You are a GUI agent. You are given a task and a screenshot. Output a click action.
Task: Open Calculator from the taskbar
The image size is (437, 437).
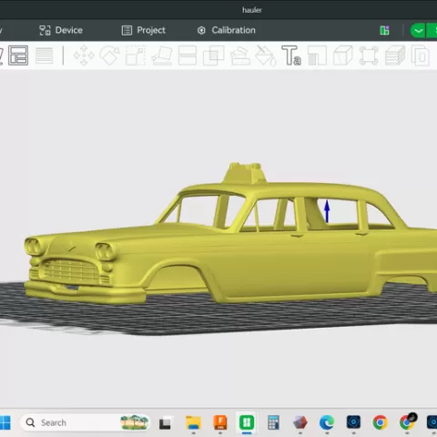pyautogui.click(x=273, y=422)
